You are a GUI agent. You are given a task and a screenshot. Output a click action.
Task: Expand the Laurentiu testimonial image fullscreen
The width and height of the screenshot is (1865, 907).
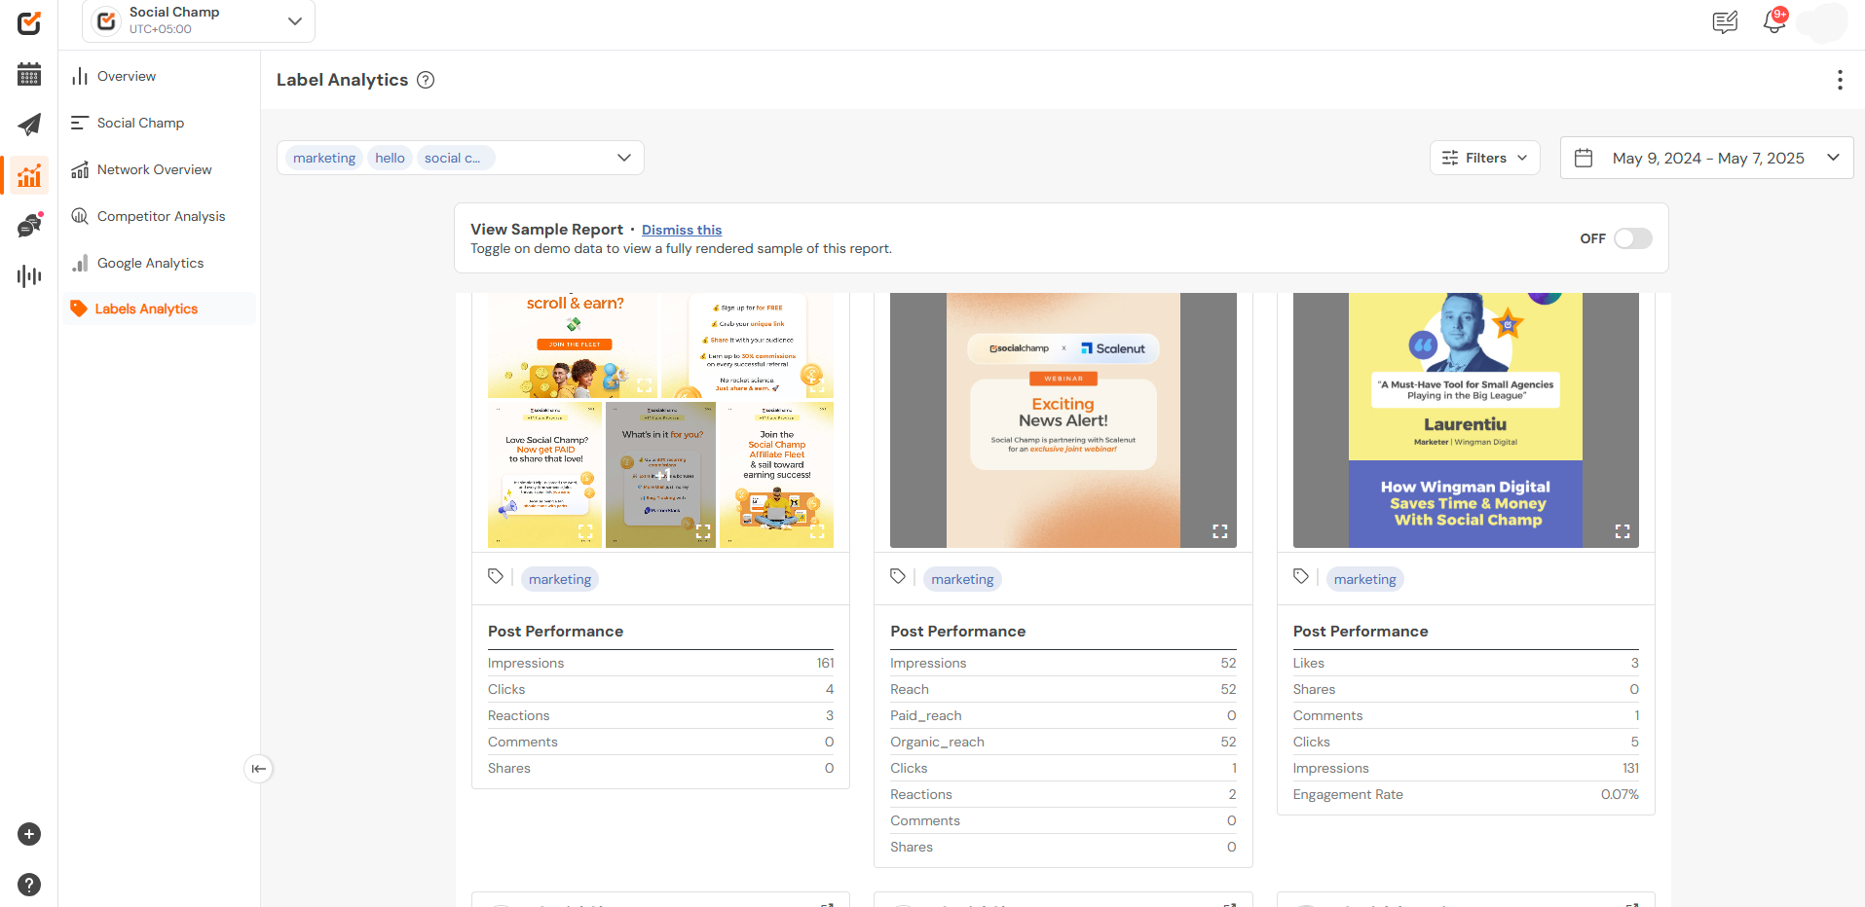[1622, 531]
